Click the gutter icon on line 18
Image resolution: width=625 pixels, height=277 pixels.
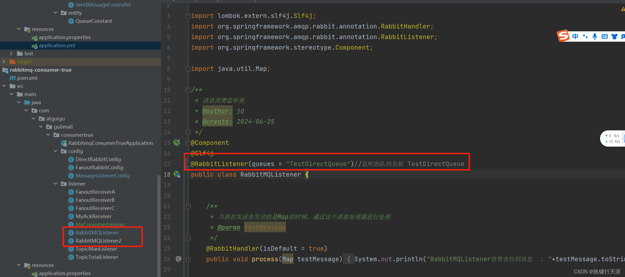(x=177, y=174)
